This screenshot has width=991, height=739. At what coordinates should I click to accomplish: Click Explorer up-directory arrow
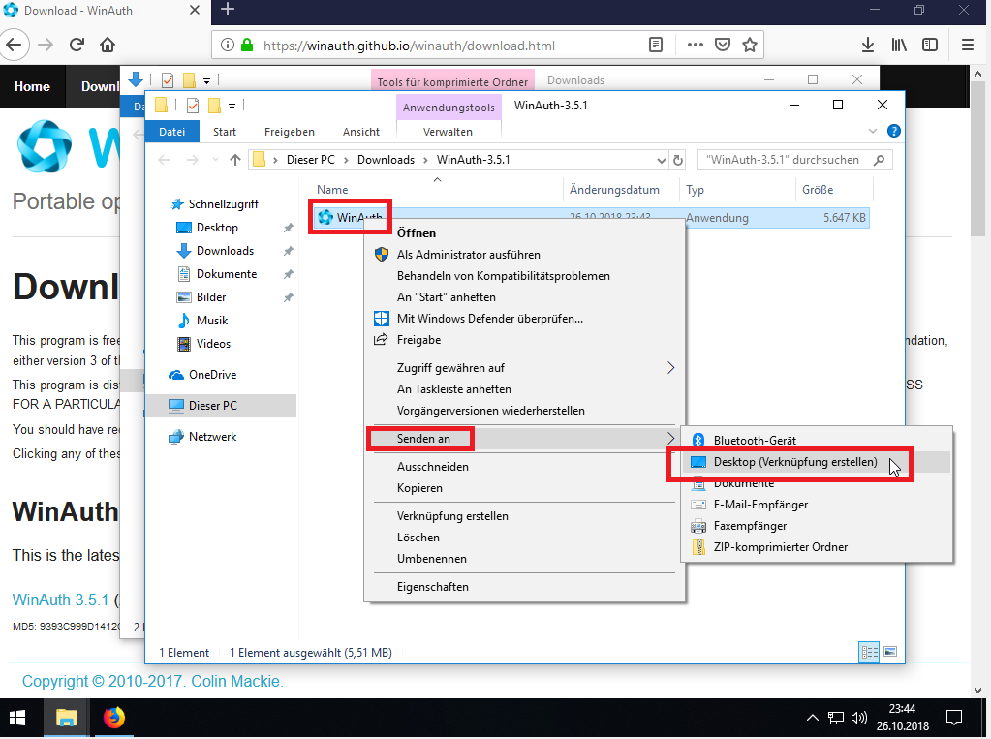[234, 160]
